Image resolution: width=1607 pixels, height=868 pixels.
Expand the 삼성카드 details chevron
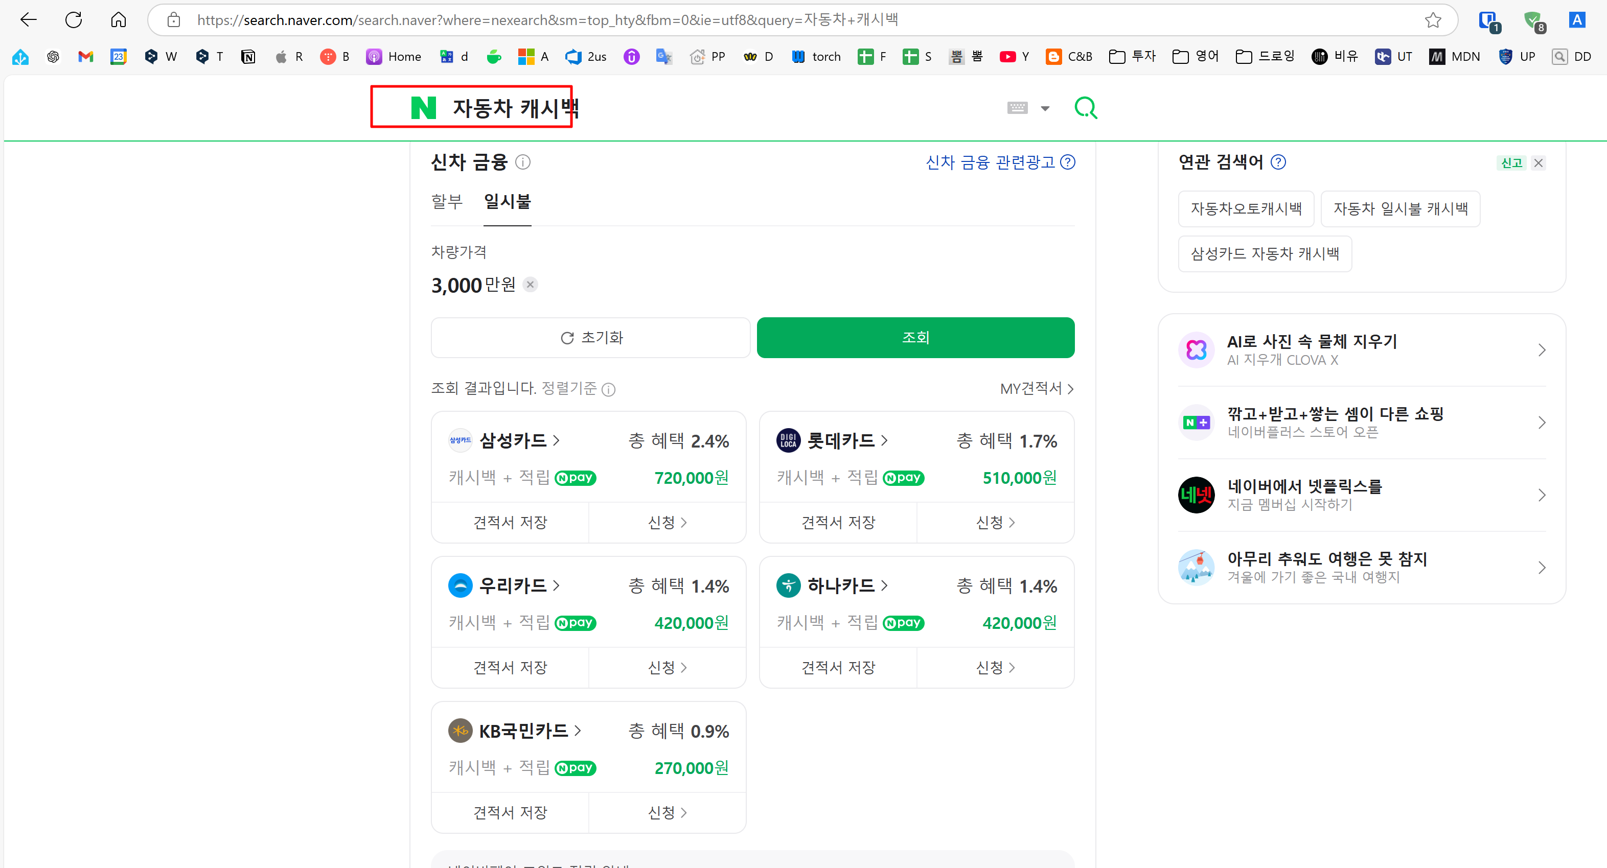(x=557, y=440)
